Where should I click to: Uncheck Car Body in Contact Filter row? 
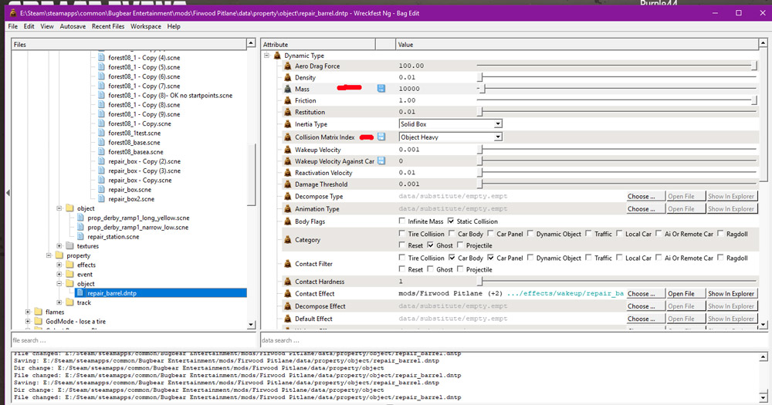(452, 258)
